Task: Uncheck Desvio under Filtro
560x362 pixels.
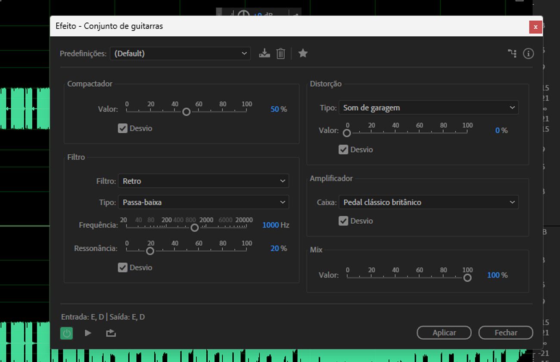Action: pyautogui.click(x=123, y=268)
